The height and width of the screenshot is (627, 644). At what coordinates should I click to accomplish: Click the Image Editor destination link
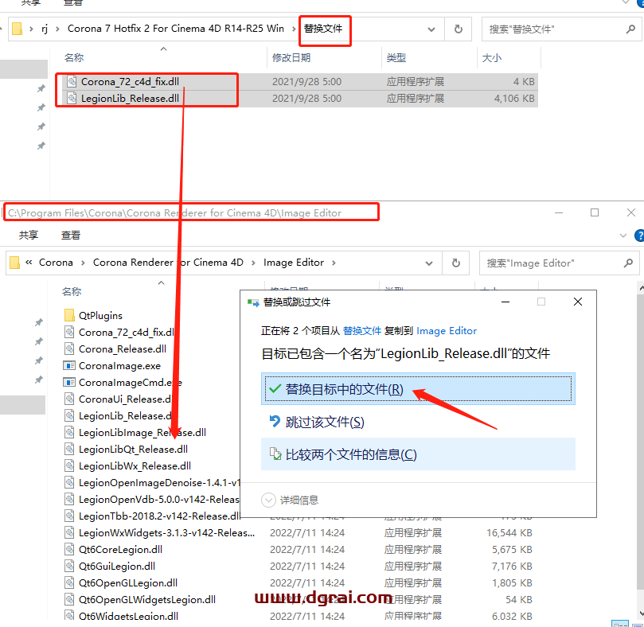(447, 331)
